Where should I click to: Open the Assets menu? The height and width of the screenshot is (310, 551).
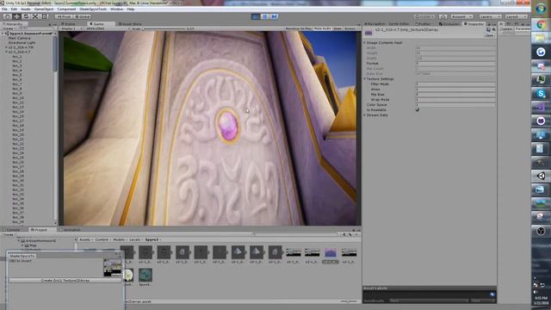[x=26, y=9]
